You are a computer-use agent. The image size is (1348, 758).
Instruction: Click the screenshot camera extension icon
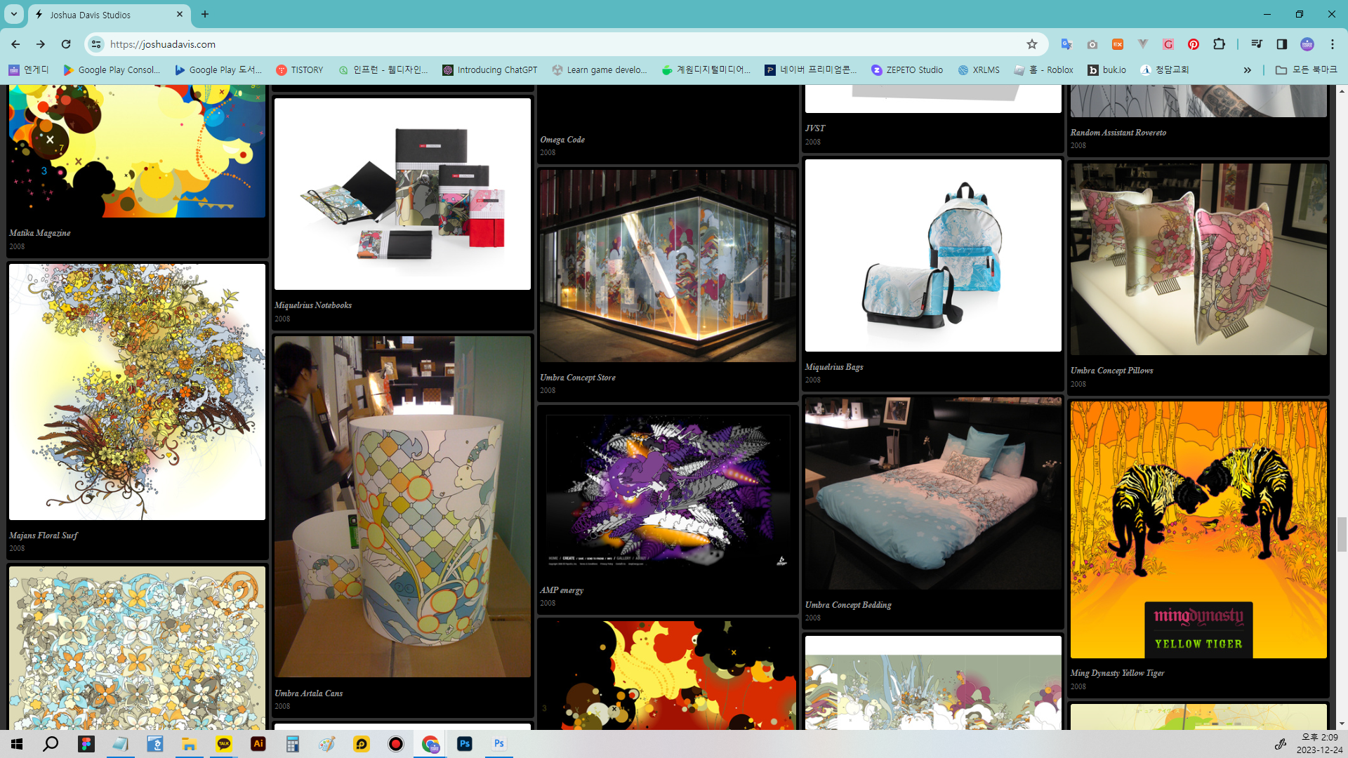(x=1092, y=44)
